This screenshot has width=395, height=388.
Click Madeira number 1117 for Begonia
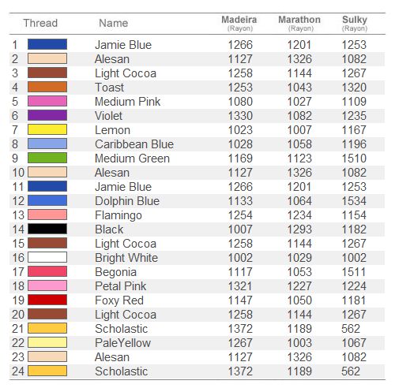click(240, 272)
